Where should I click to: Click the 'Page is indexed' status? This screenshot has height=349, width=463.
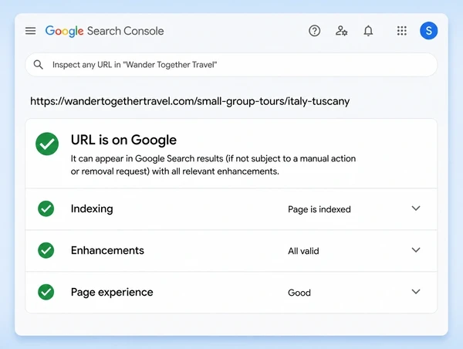click(319, 209)
